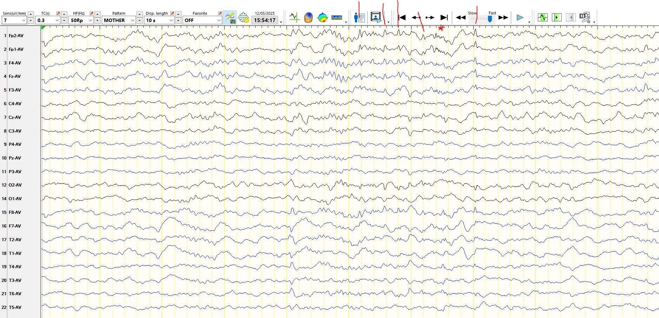The width and height of the screenshot is (659, 318).
Task: Decrease sensitivity with the Sens down arrow
Action: 31,20
